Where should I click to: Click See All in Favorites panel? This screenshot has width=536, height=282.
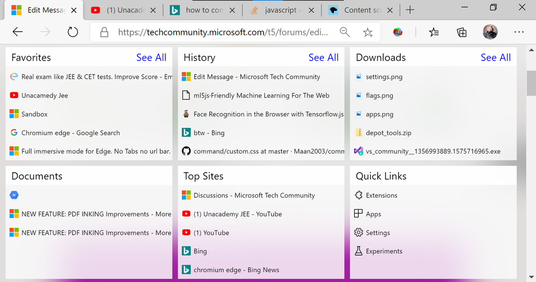151,57
